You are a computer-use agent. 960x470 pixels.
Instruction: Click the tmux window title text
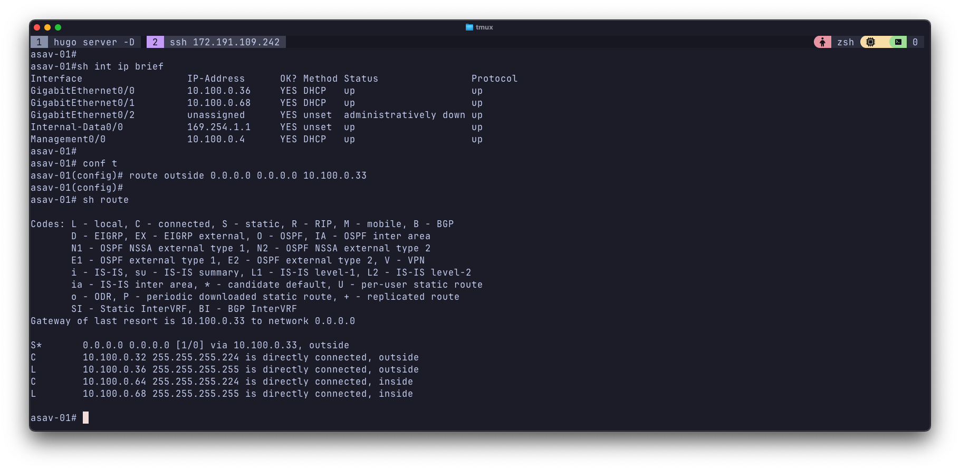click(x=484, y=27)
